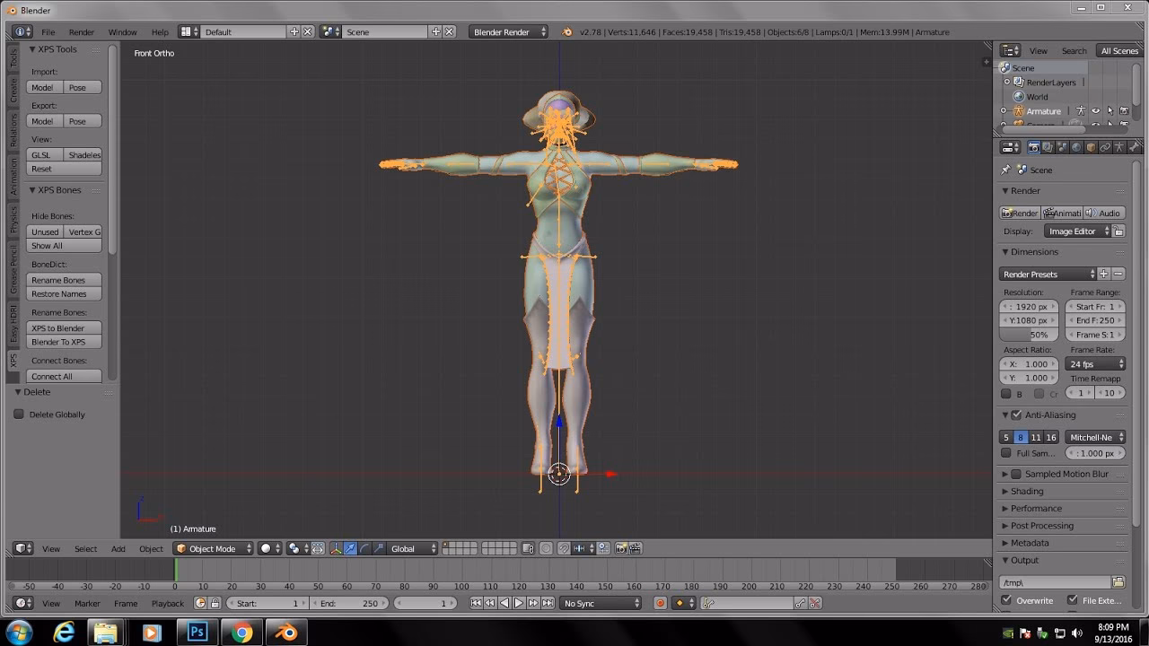
Task: Toggle the Armature selectability cursor icon
Action: (x=1110, y=111)
